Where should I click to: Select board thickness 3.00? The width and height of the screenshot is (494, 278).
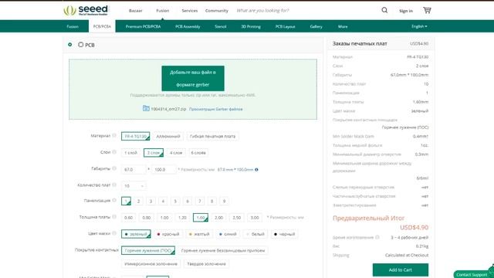click(255, 218)
